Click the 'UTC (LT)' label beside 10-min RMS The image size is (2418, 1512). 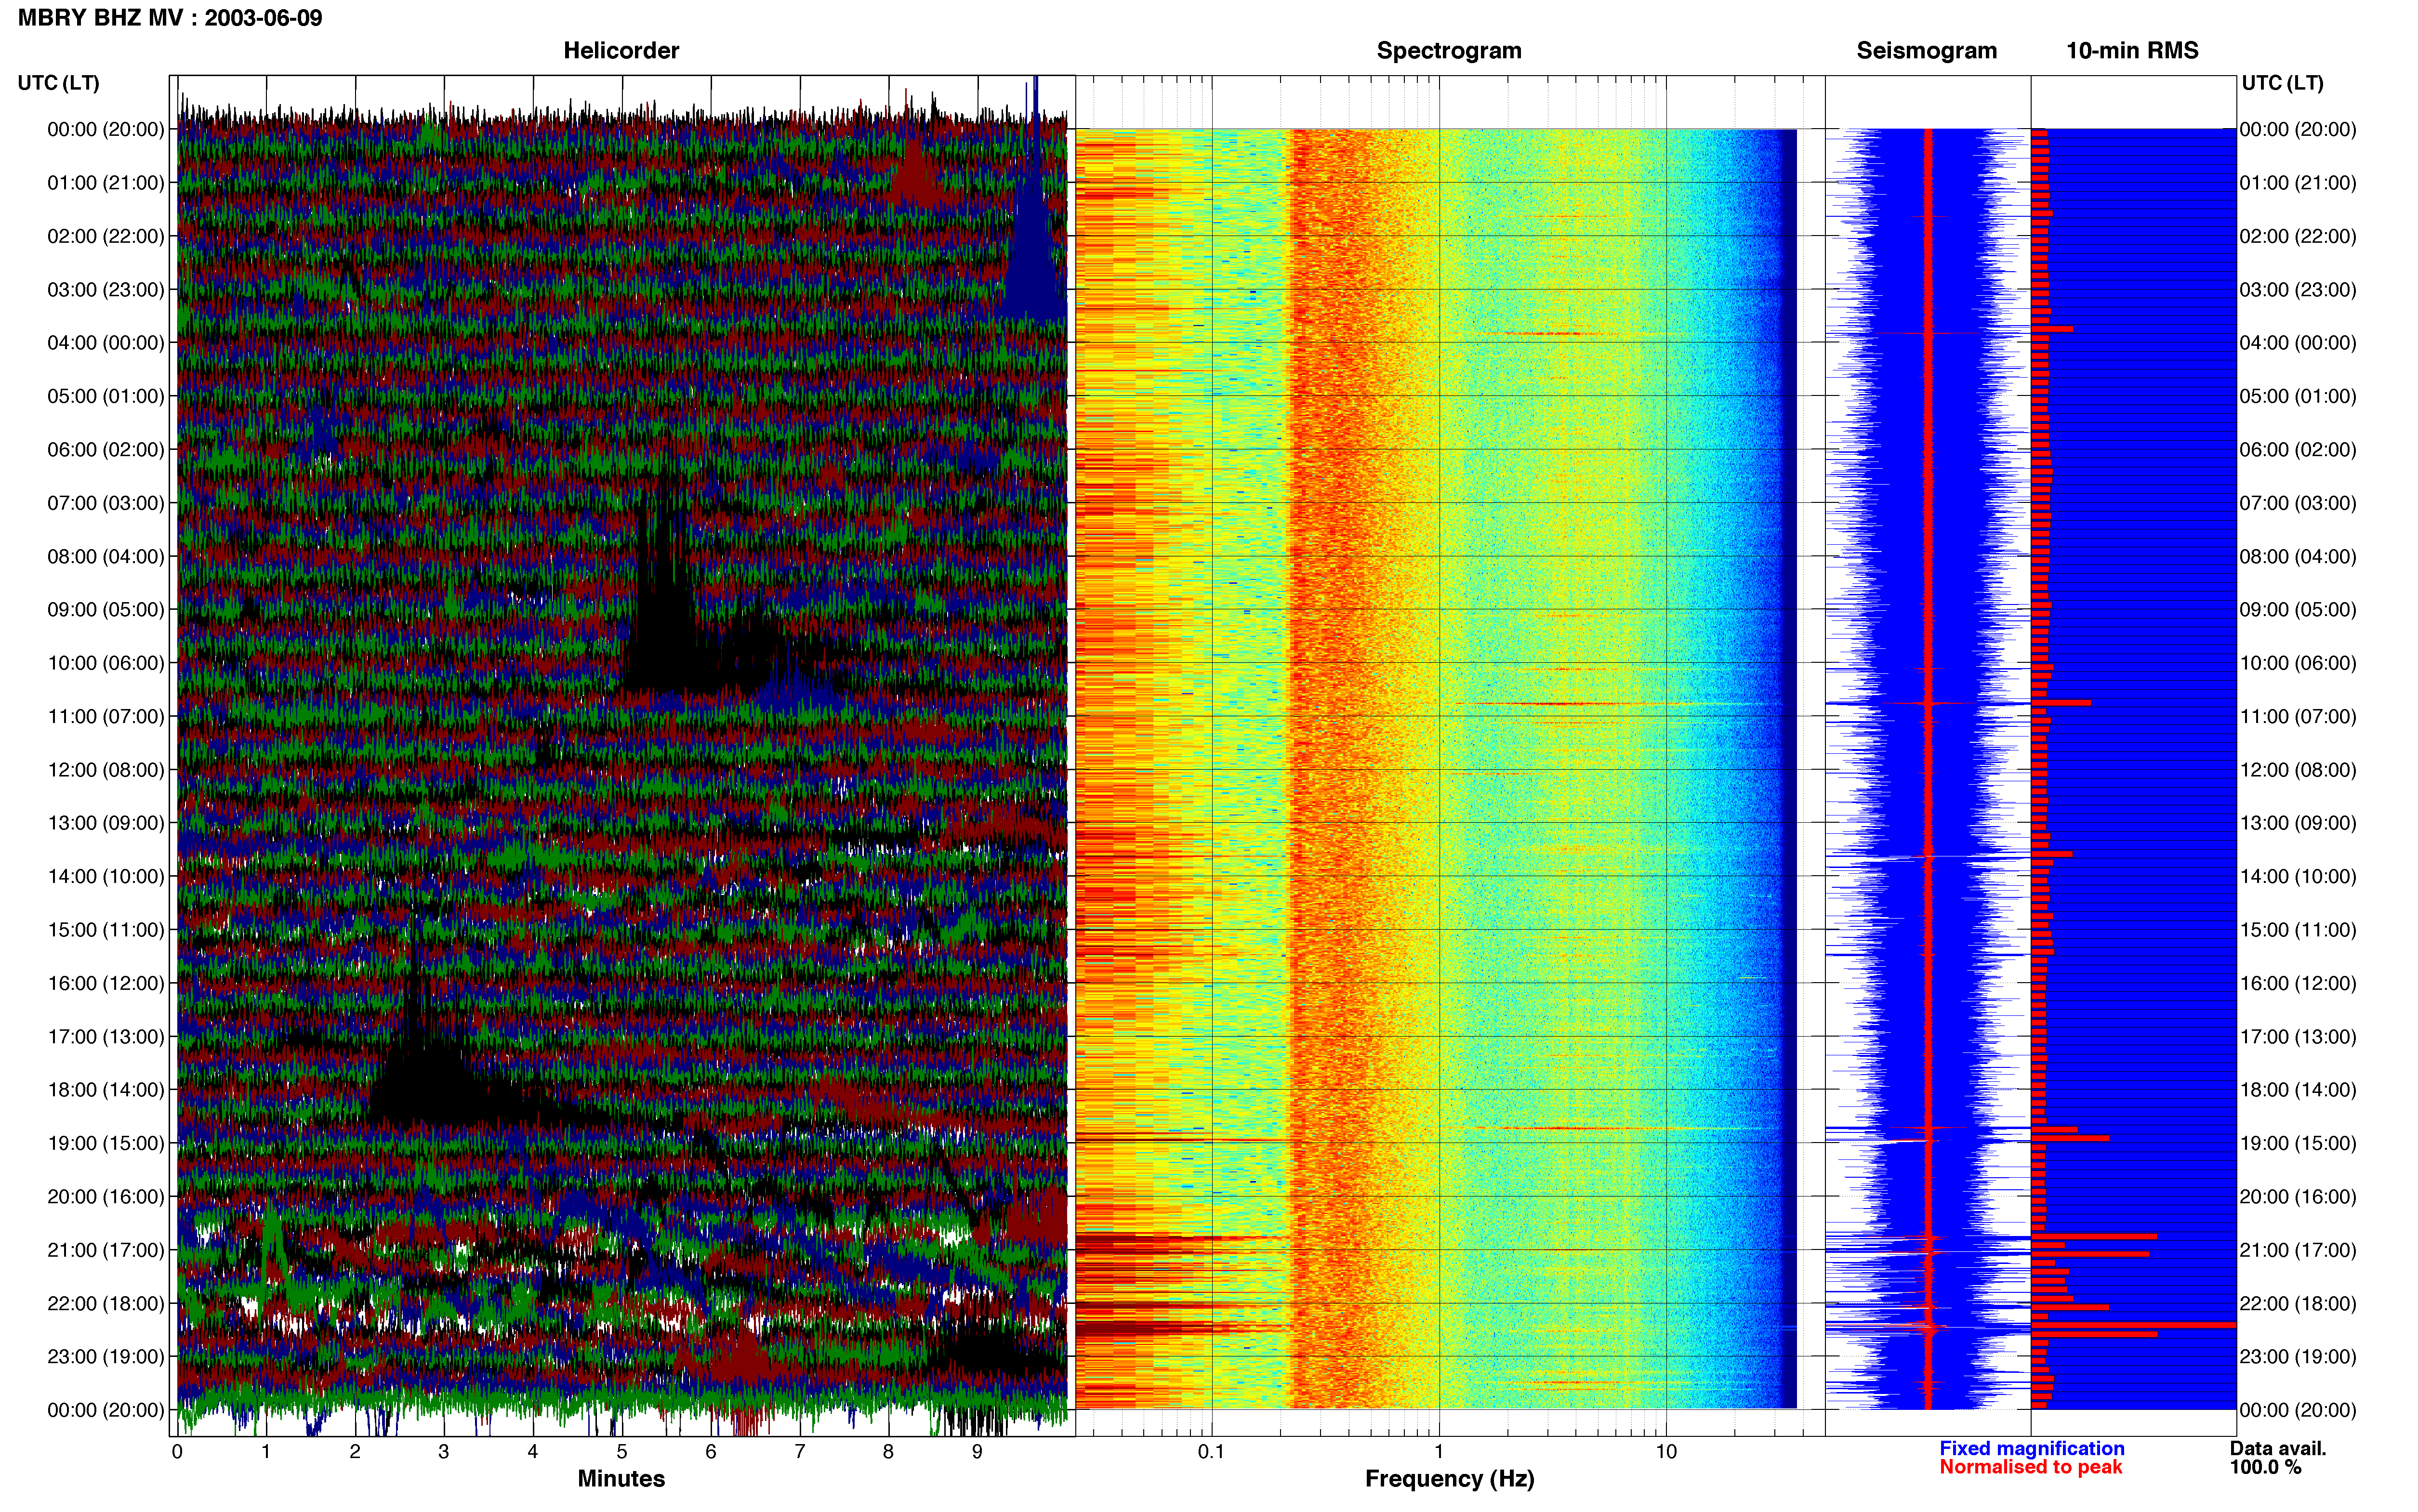(x=2282, y=83)
